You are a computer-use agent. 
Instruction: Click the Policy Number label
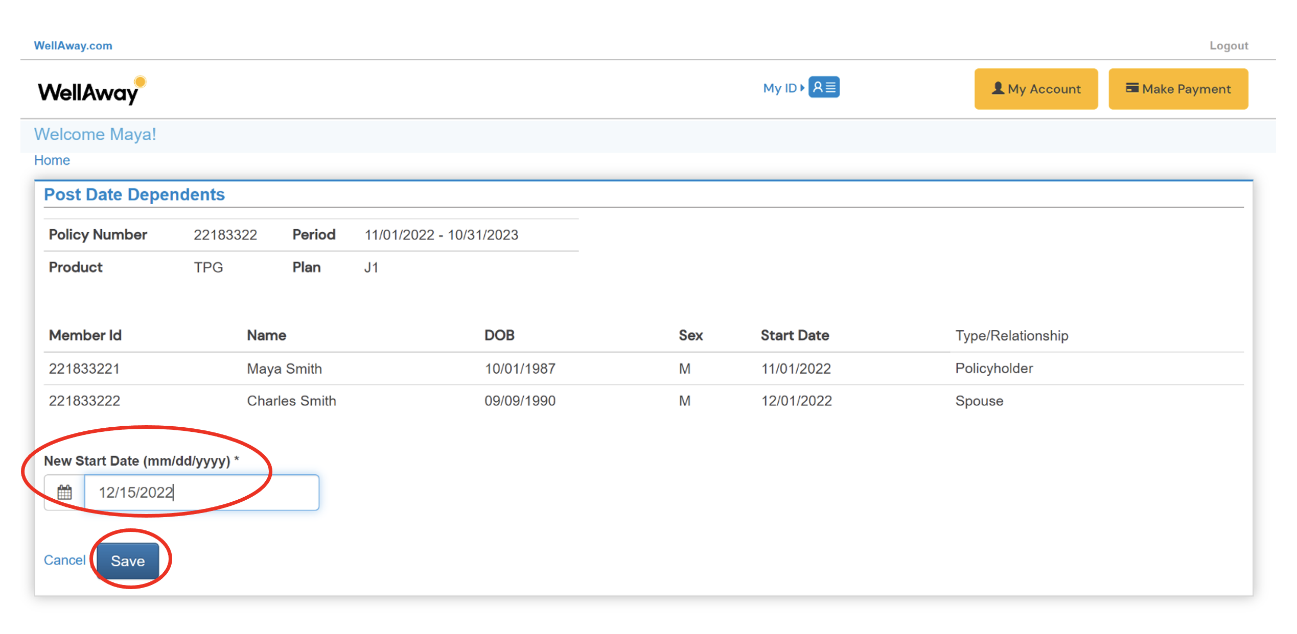pos(98,235)
